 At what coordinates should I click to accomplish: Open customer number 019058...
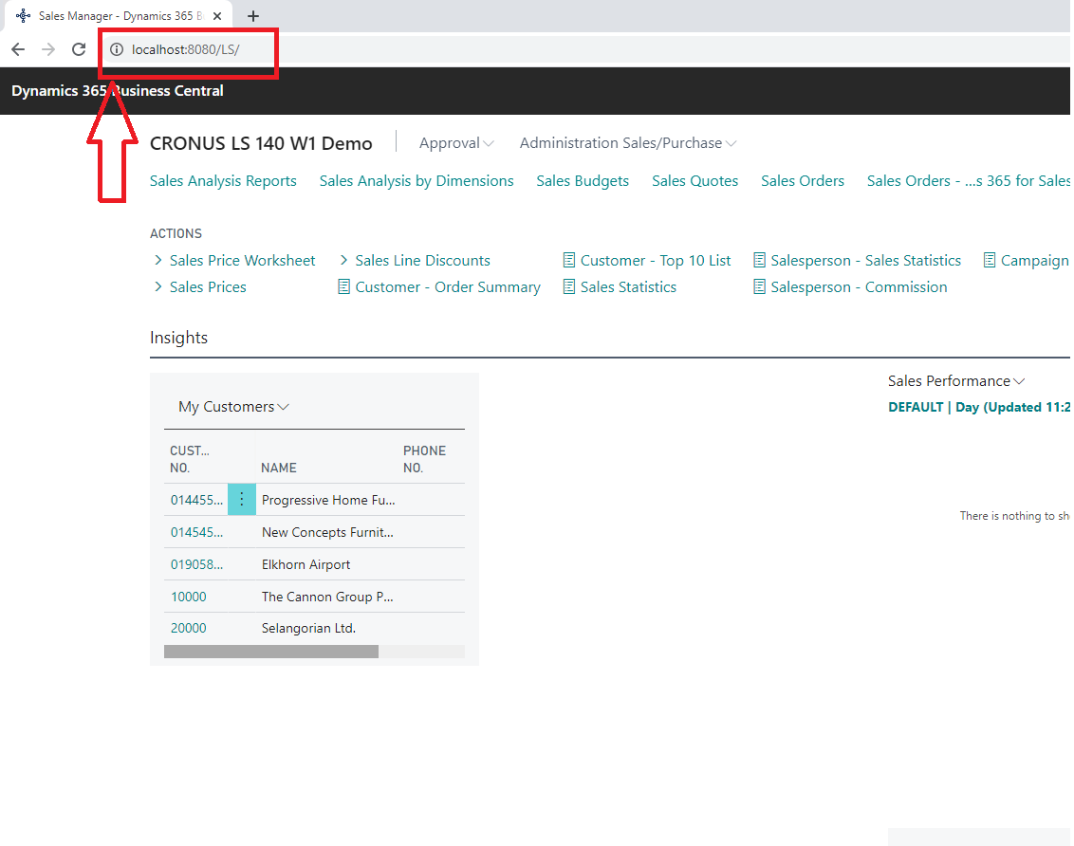196,564
